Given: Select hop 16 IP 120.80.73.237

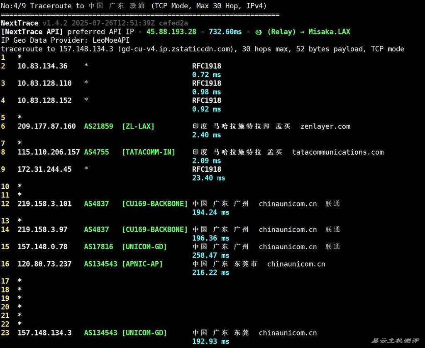Looking at the screenshot, I should tap(44, 264).
